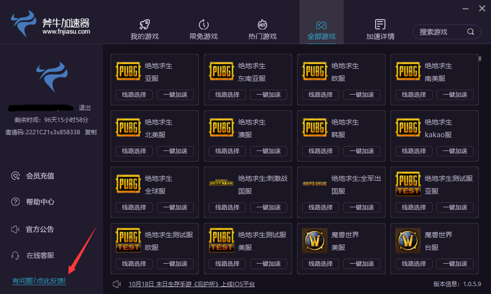This screenshot has height=294, width=491.
Task: Open 线路选择 for 魔兽世界 台服
Action: pyautogui.click(x=413, y=264)
